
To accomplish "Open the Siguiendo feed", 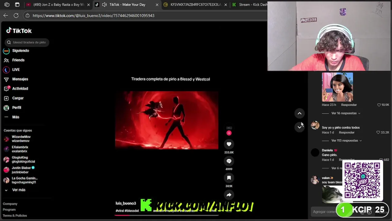I will (x=21, y=51).
